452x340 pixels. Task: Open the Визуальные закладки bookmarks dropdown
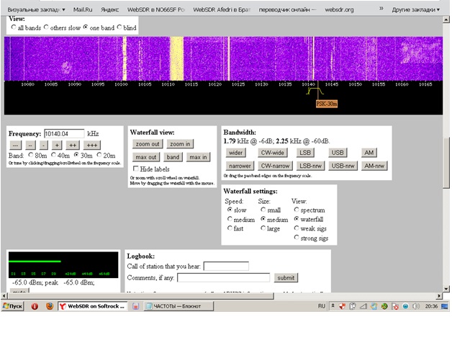(x=33, y=10)
